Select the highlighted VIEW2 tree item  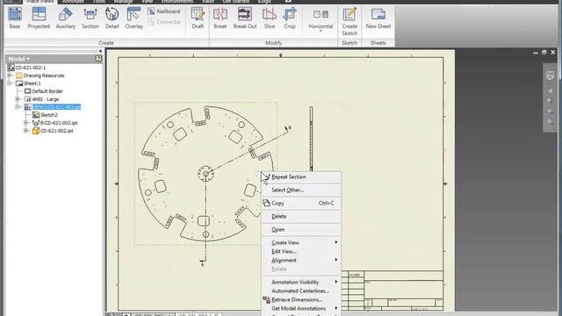(56, 107)
